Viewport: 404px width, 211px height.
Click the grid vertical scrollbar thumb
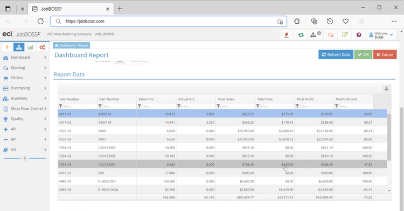(x=389, y=137)
